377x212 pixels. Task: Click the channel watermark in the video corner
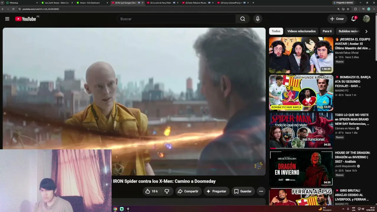point(258,165)
